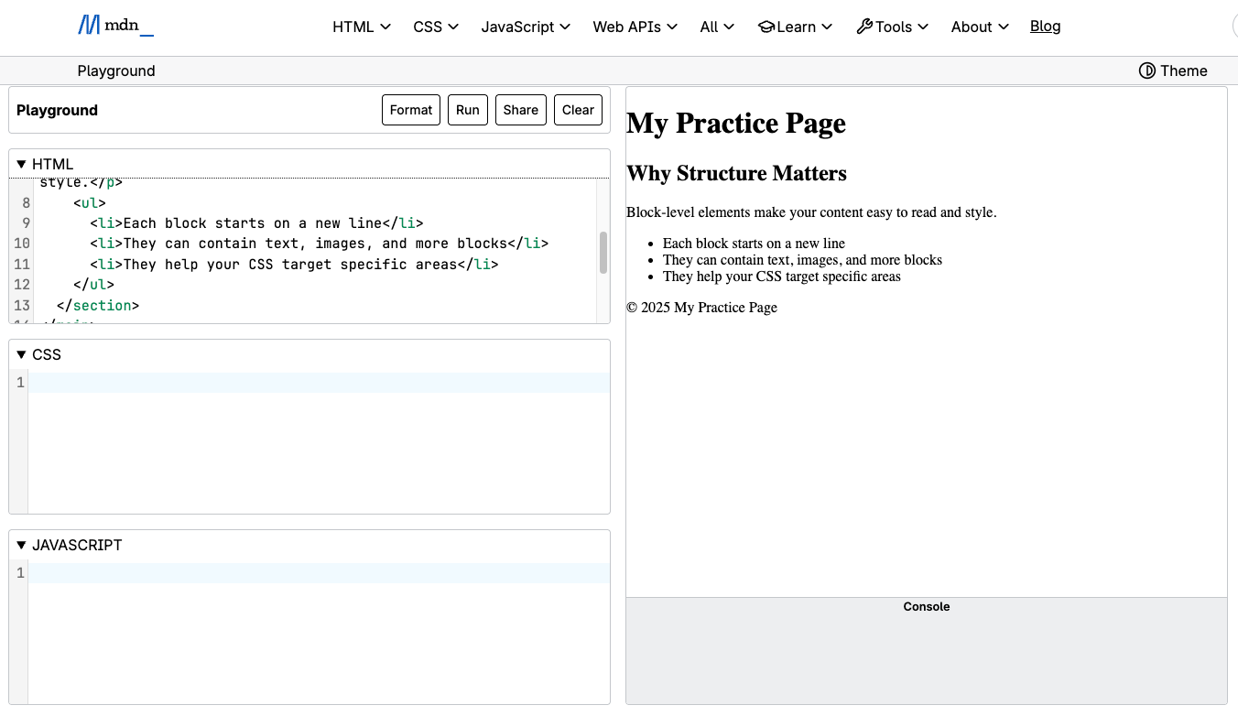1238x716 pixels.
Task: Open the About menu
Action: coord(980,27)
